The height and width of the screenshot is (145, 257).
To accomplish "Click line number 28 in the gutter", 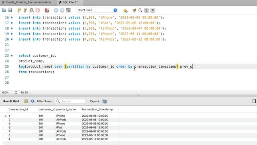I will pos(7,83).
